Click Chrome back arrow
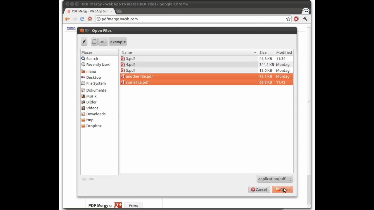The width and height of the screenshot is (374, 210). (67, 19)
